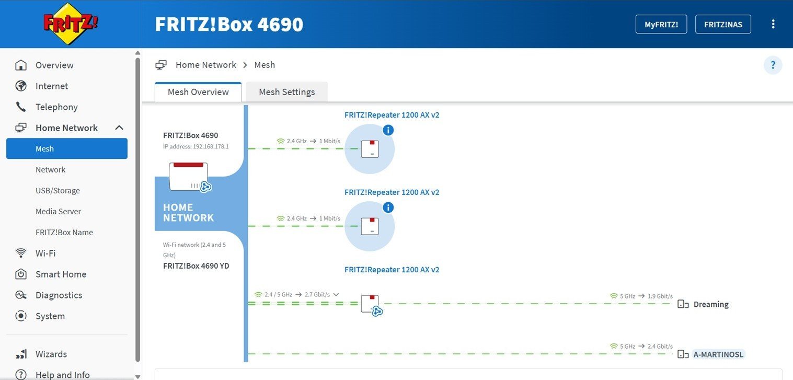Open the Wizards menu

pos(51,354)
